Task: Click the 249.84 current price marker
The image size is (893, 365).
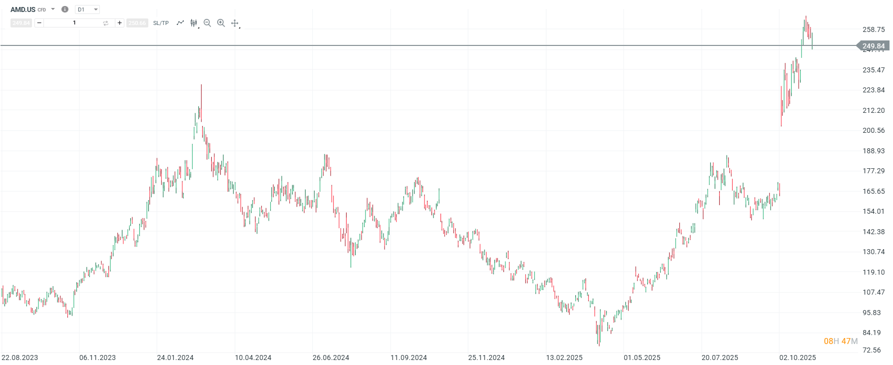Action: tap(873, 46)
